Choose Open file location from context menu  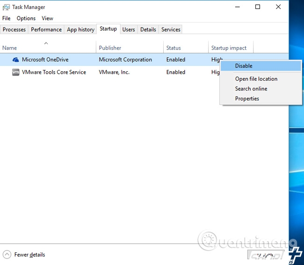[256, 79]
